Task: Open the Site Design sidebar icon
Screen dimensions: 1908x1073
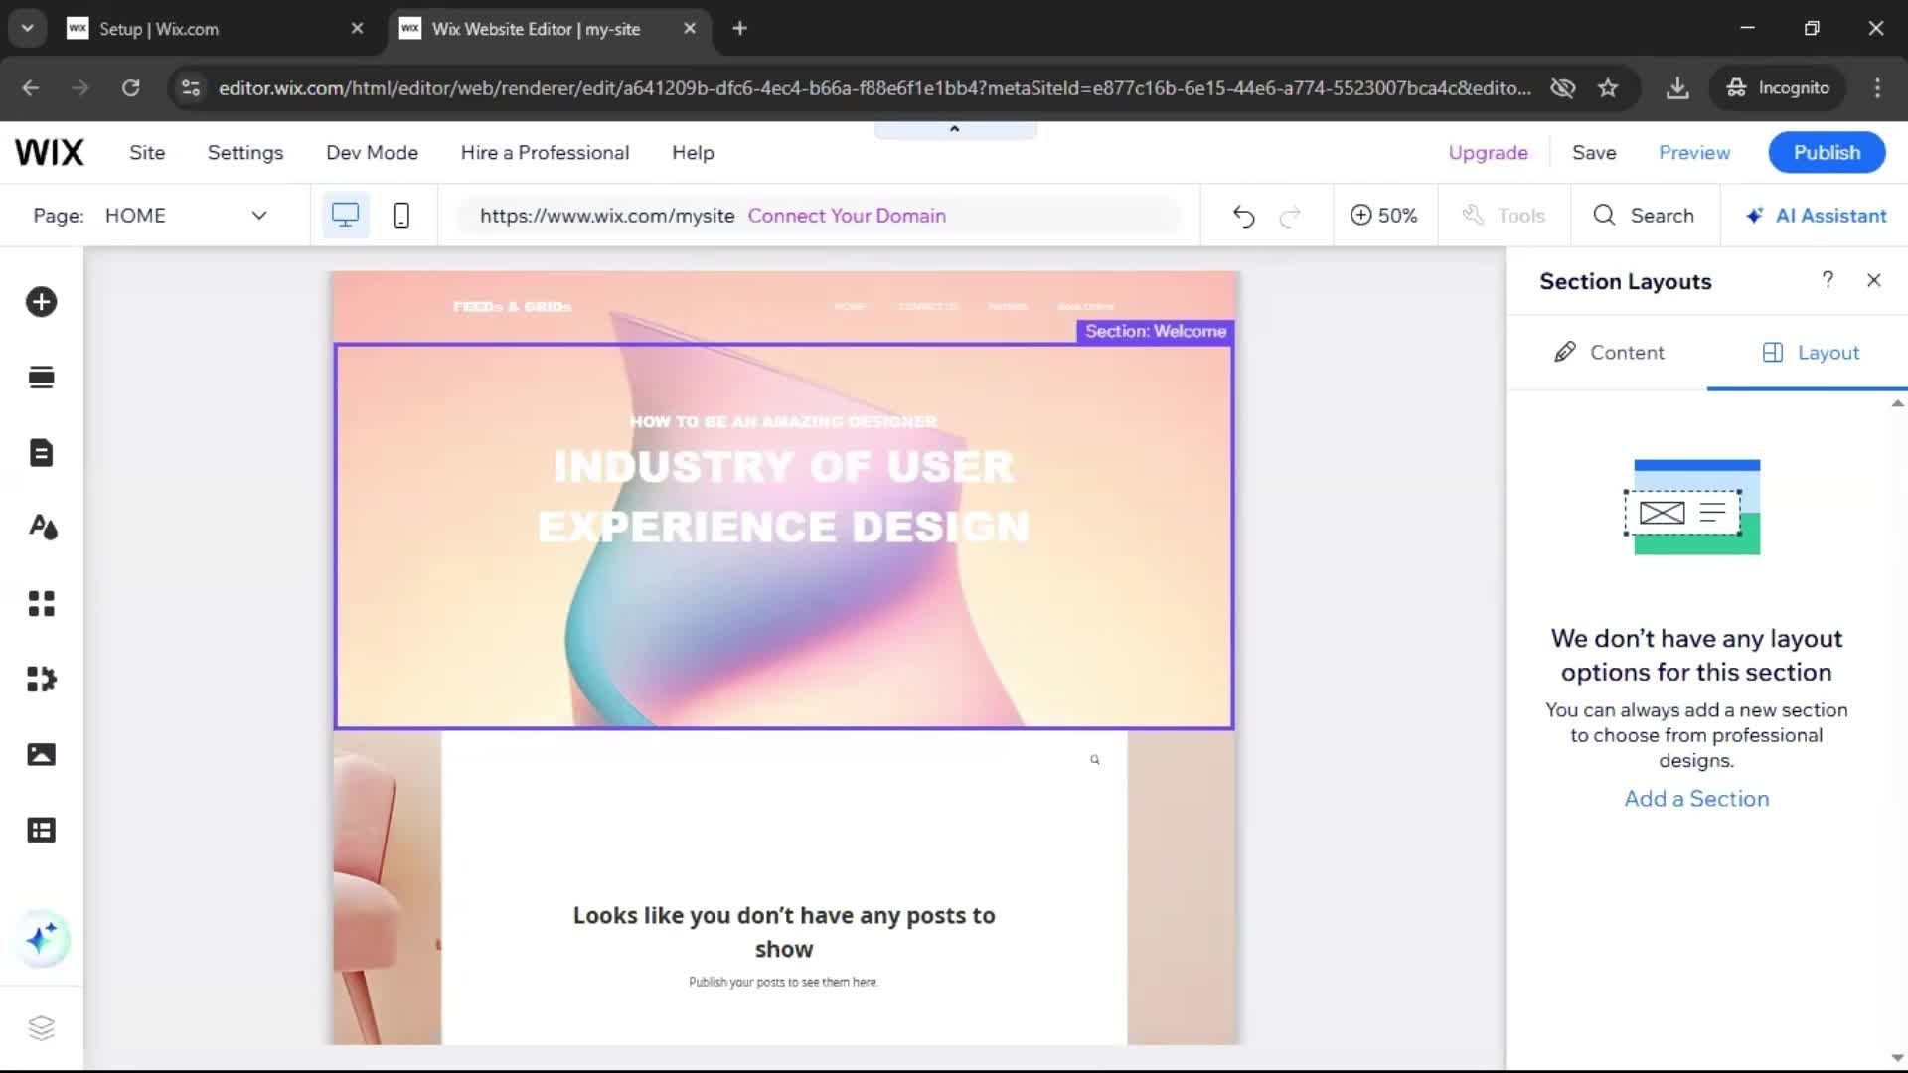Action: pyautogui.click(x=42, y=528)
